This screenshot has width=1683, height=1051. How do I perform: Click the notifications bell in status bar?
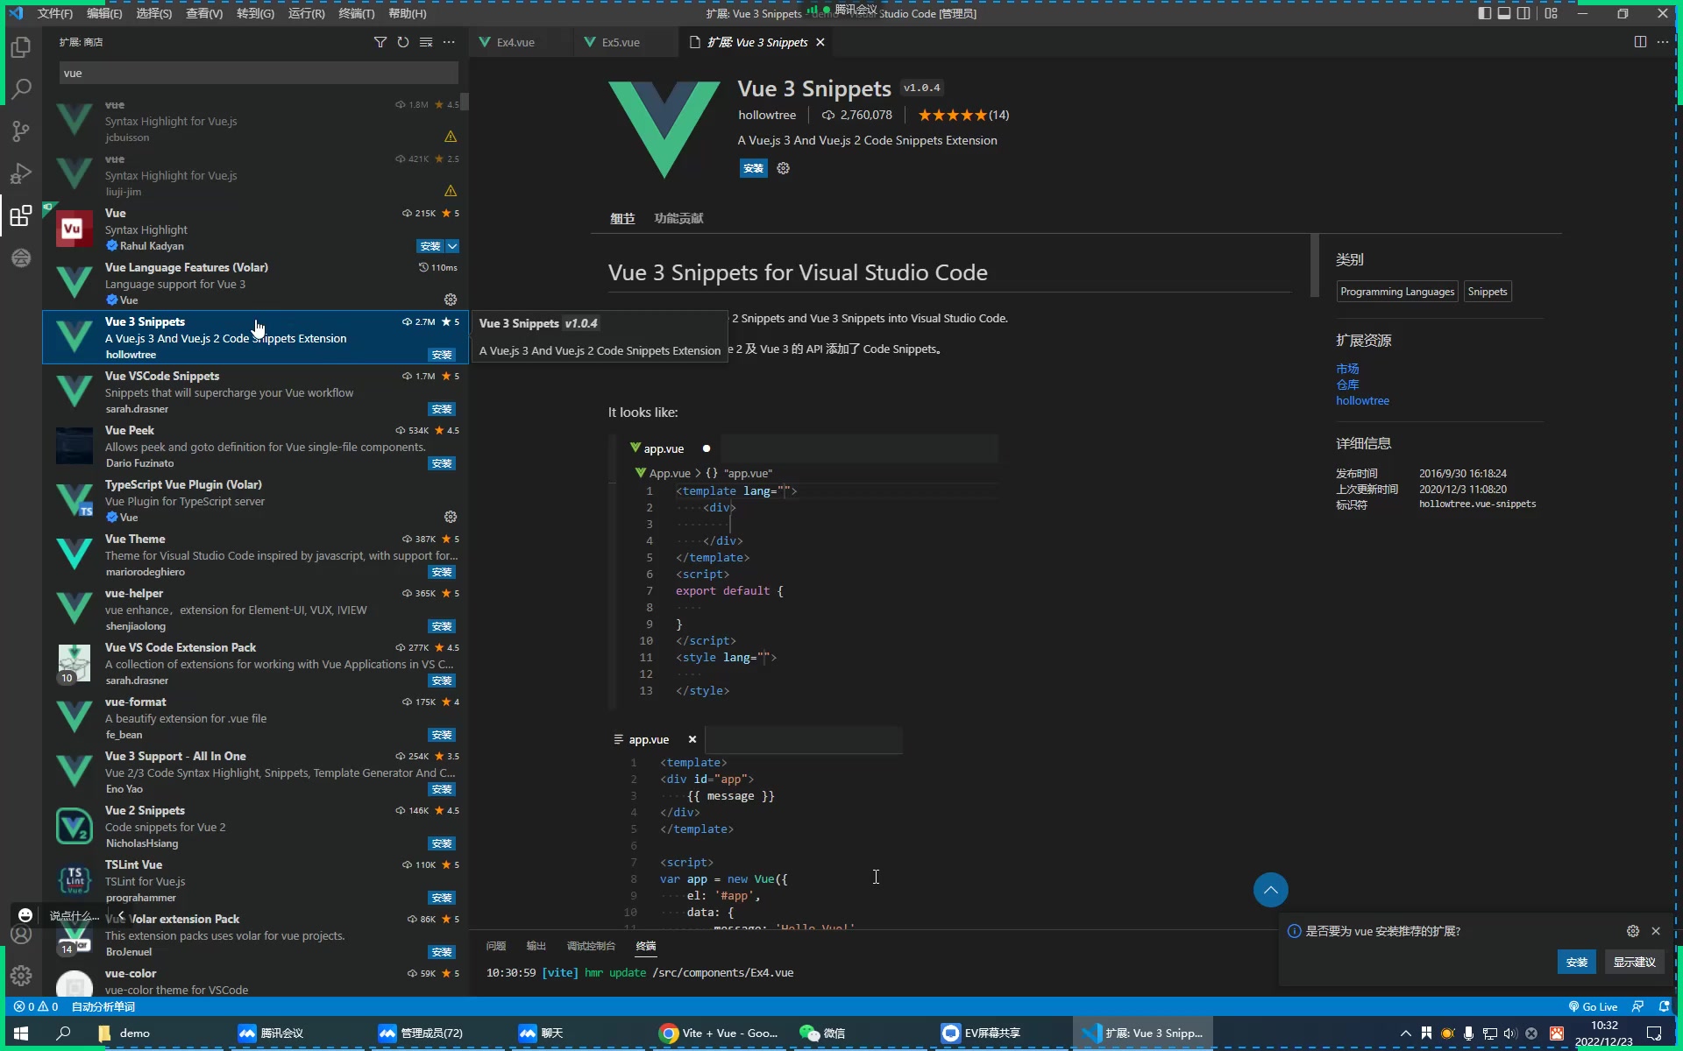coord(1664,1006)
